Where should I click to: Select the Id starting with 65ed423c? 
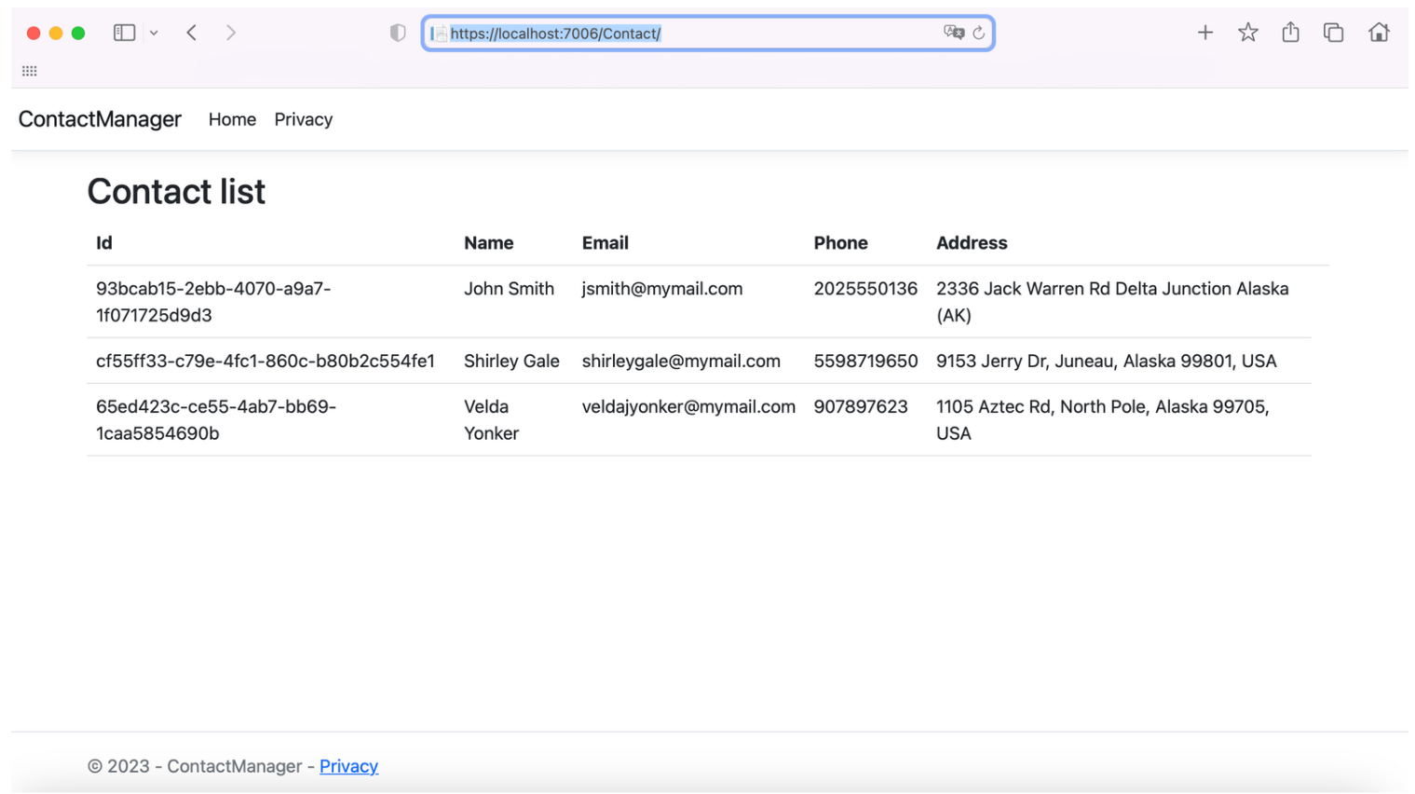point(216,419)
